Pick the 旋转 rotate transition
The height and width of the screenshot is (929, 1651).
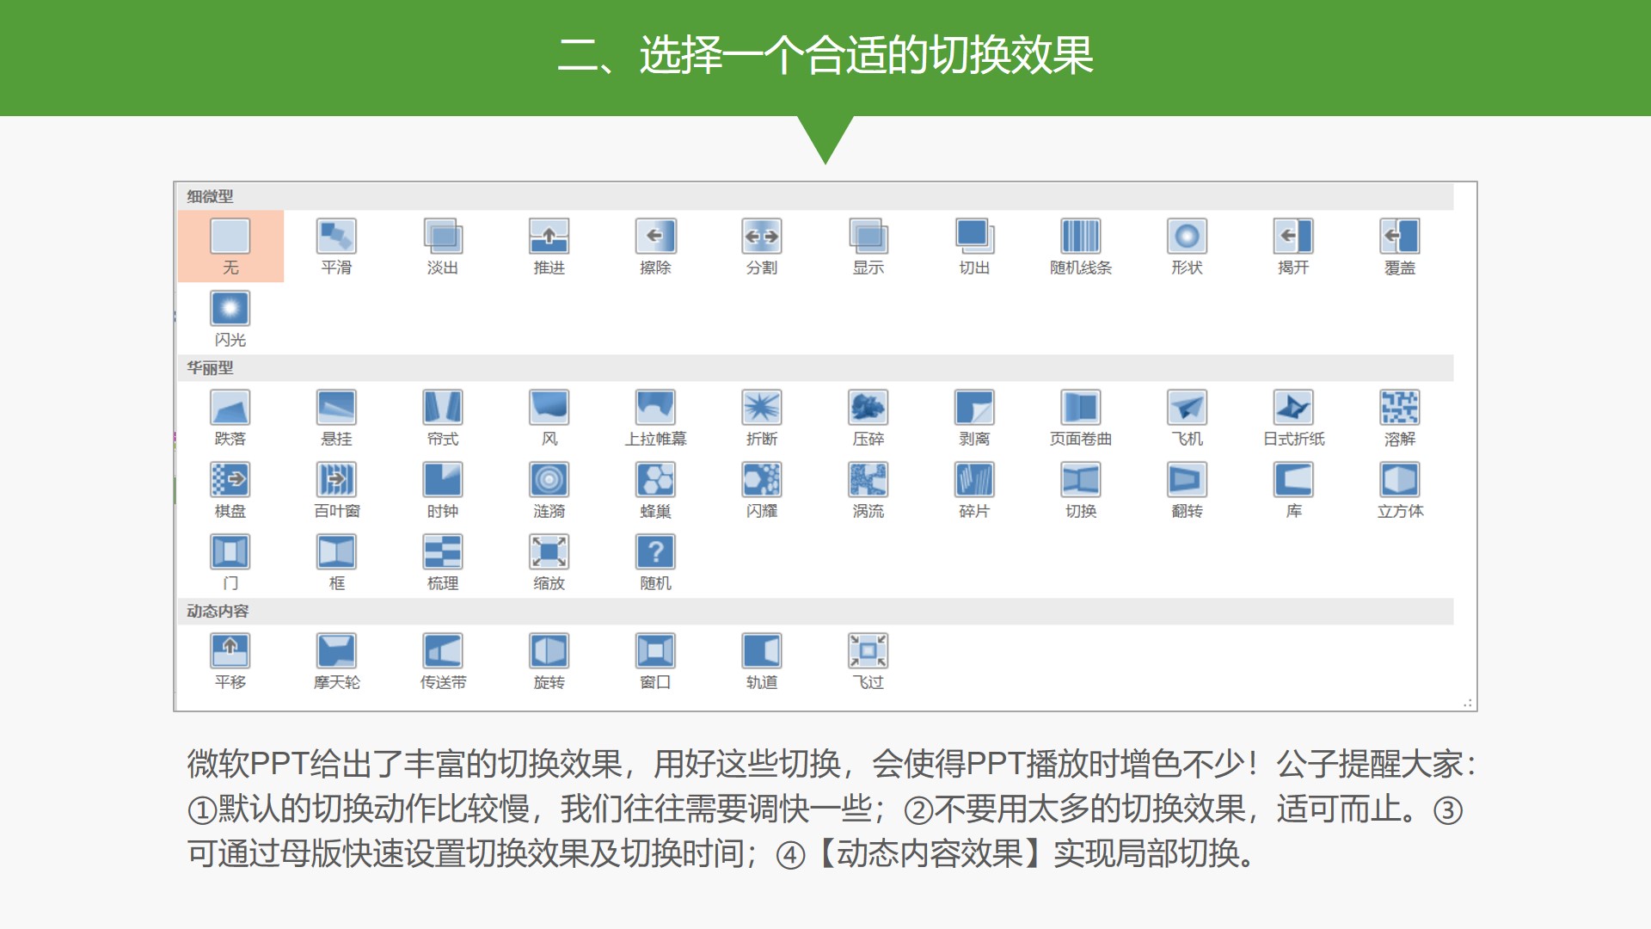point(549,661)
